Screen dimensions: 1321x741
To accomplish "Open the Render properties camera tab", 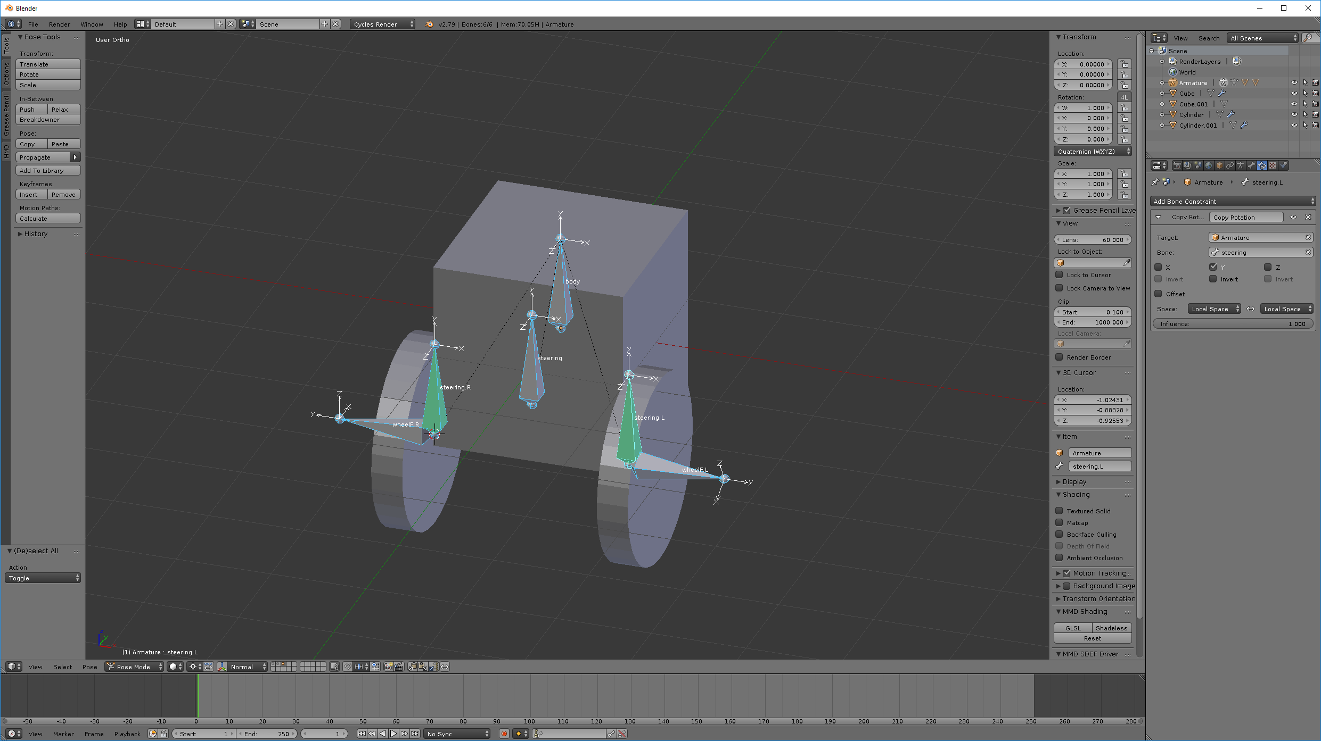I will [1177, 165].
